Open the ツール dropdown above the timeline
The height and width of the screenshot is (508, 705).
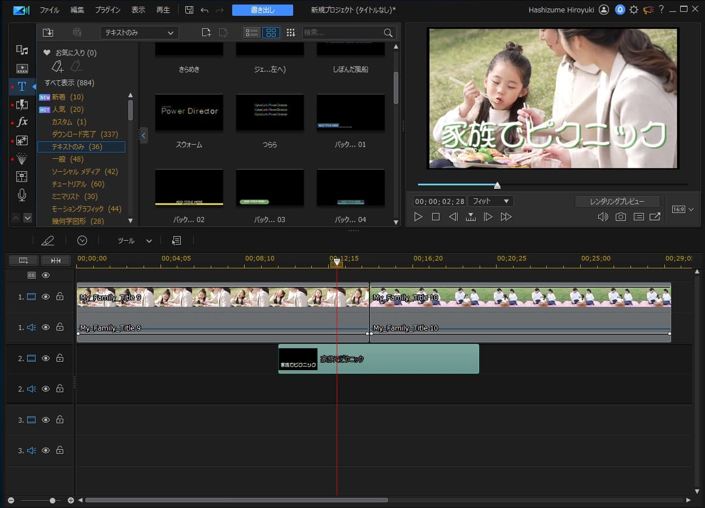click(x=134, y=241)
